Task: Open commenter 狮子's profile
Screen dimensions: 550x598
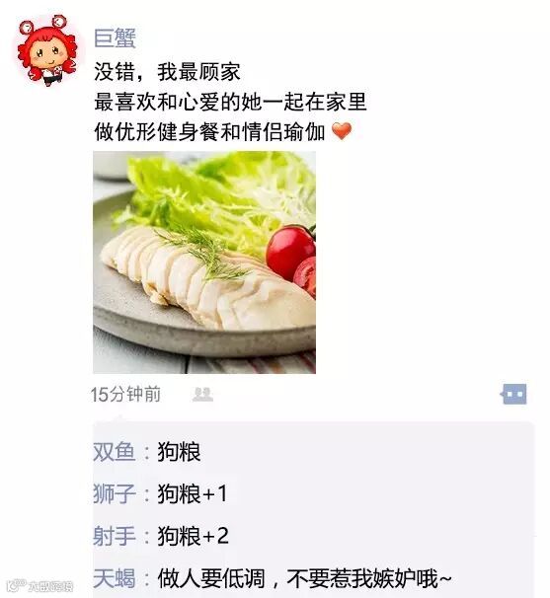Action: pyautogui.click(x=115, y=493)
